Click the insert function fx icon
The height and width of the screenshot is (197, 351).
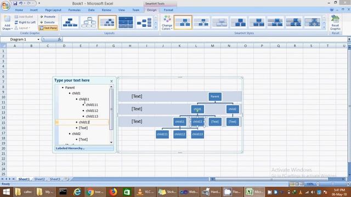(x=59, y=39)
